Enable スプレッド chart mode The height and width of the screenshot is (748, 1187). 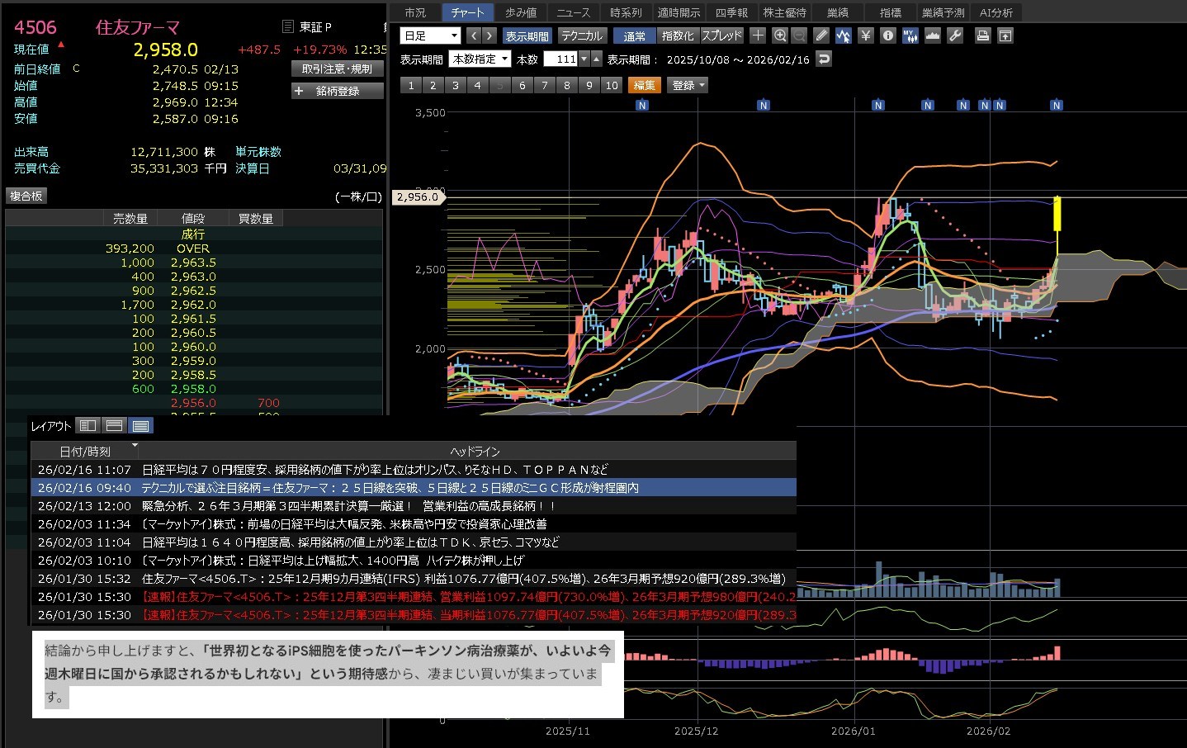pyautogui.click(x=722, y=36)
